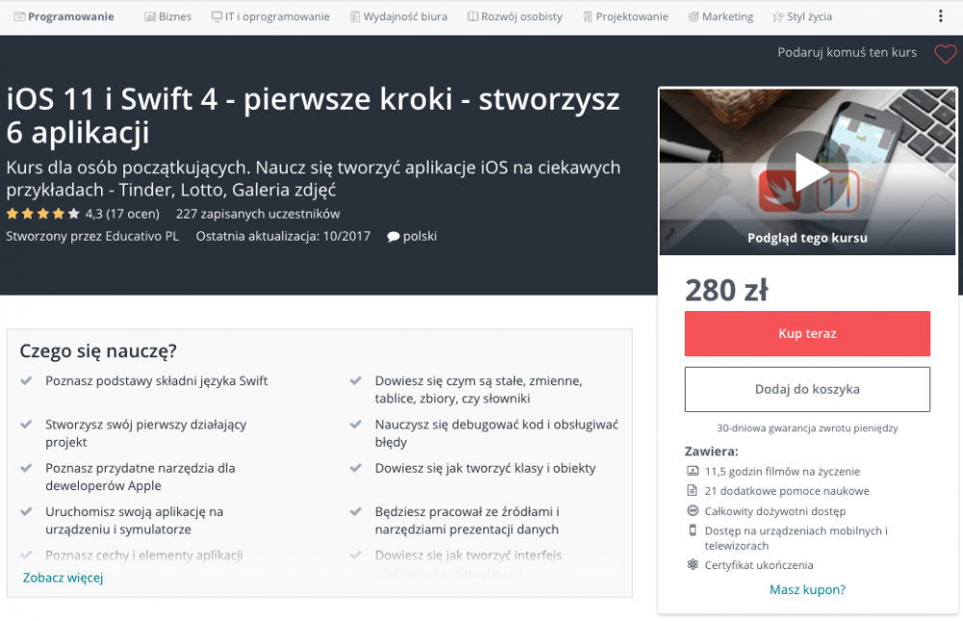The image size is (963, 621).
Task: Open the Marketing category
Action: coord(720,16)
